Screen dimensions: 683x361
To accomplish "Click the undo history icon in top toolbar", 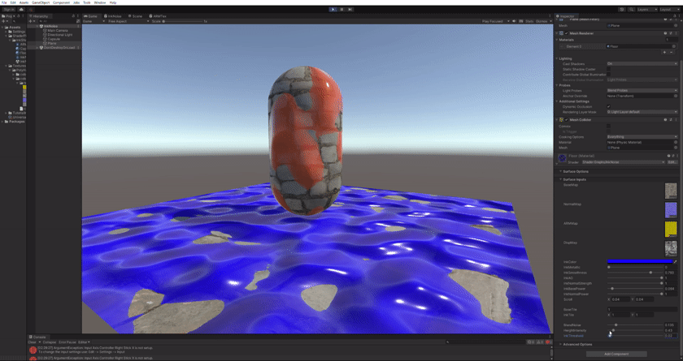I will point(622,9).
